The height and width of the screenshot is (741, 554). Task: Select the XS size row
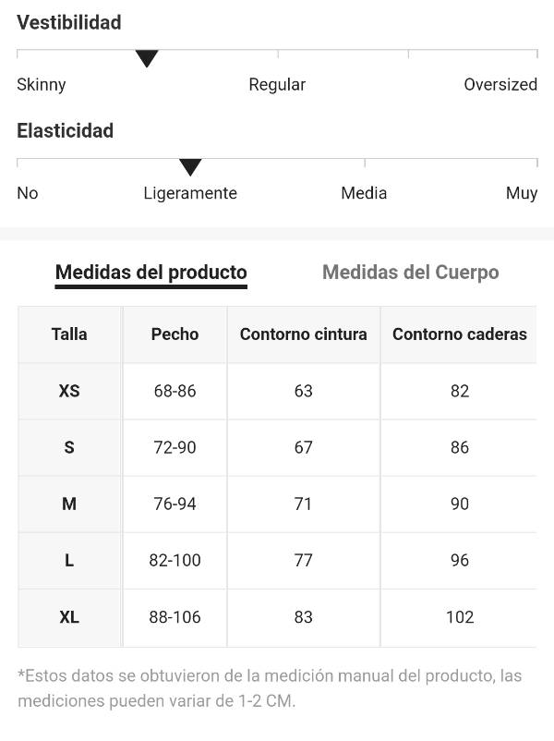[x=277, y=392]
